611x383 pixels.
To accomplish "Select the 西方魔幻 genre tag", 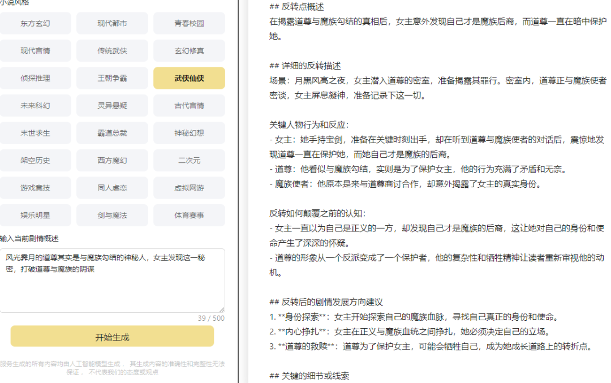I will 112,160.
